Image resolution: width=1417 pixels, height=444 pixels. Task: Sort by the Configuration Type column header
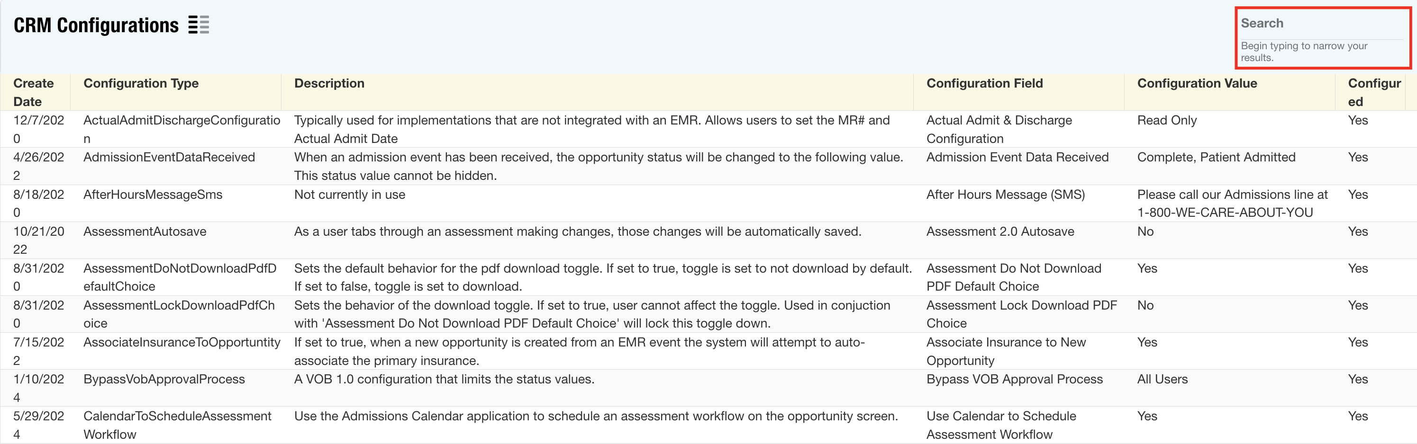tap(141, 83)
